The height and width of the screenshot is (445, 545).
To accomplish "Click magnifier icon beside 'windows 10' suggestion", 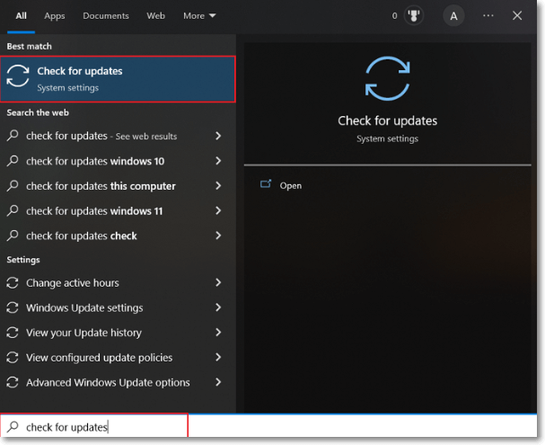I will pos(13,160).
